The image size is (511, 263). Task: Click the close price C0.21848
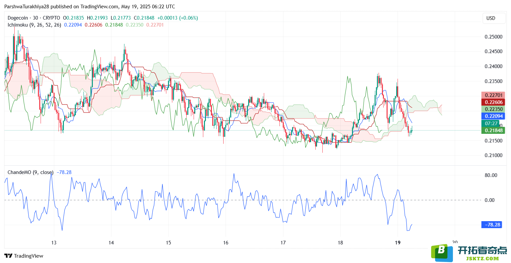click(x=144, y=18)
